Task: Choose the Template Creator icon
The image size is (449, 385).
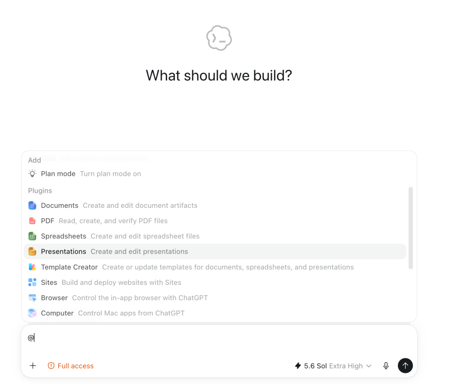Action: point(32,267)
